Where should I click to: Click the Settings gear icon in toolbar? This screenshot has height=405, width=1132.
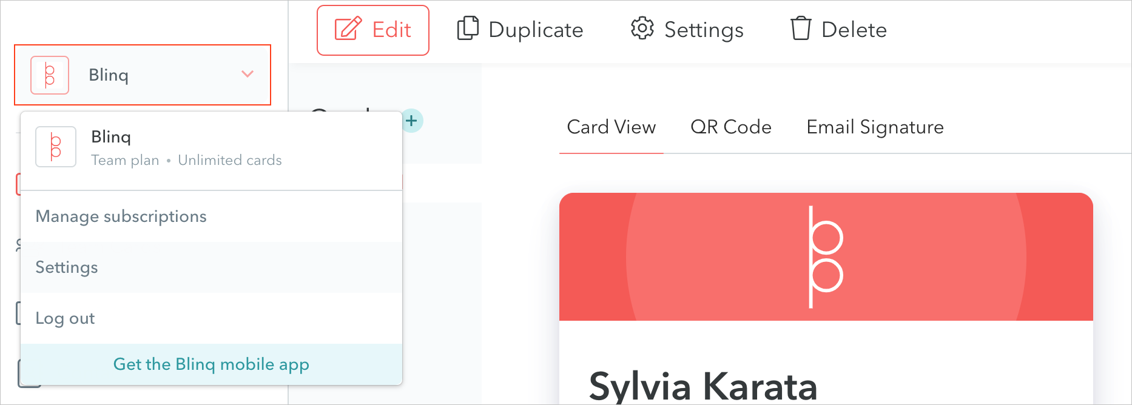click(642, 28)
